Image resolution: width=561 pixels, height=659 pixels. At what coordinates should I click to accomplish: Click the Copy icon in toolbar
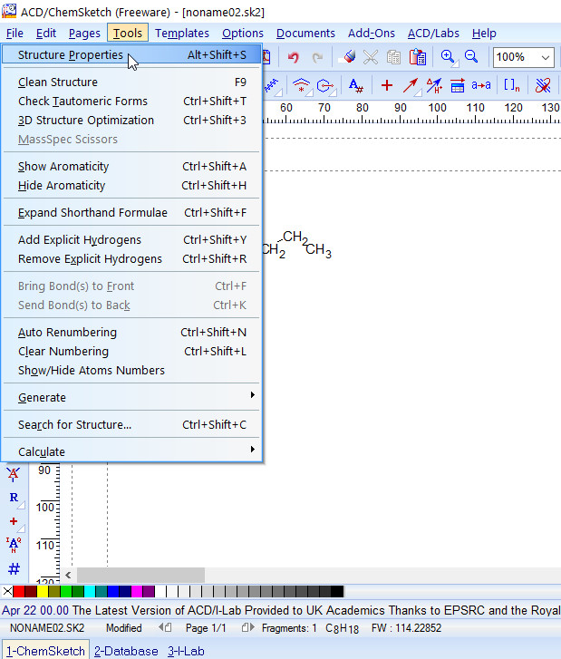tap(393, 57)
